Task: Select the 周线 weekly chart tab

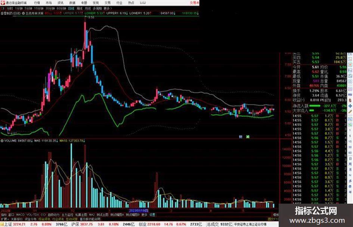Action: 80,9
